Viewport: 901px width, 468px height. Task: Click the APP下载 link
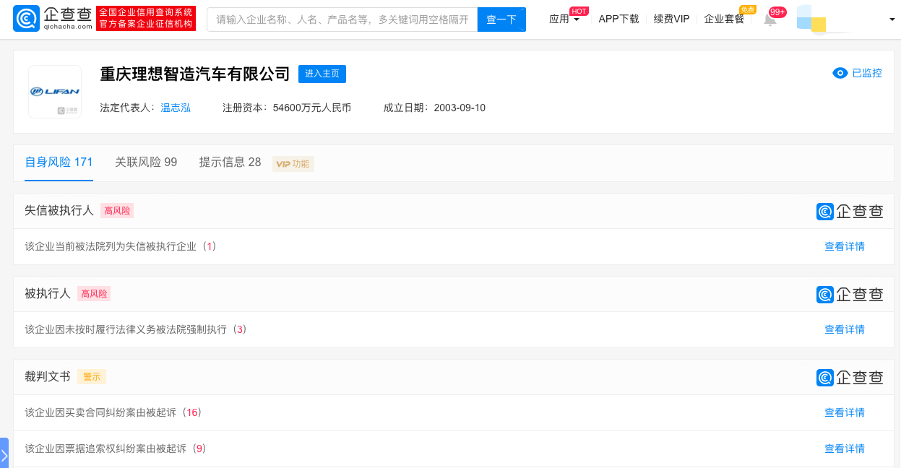618,19
